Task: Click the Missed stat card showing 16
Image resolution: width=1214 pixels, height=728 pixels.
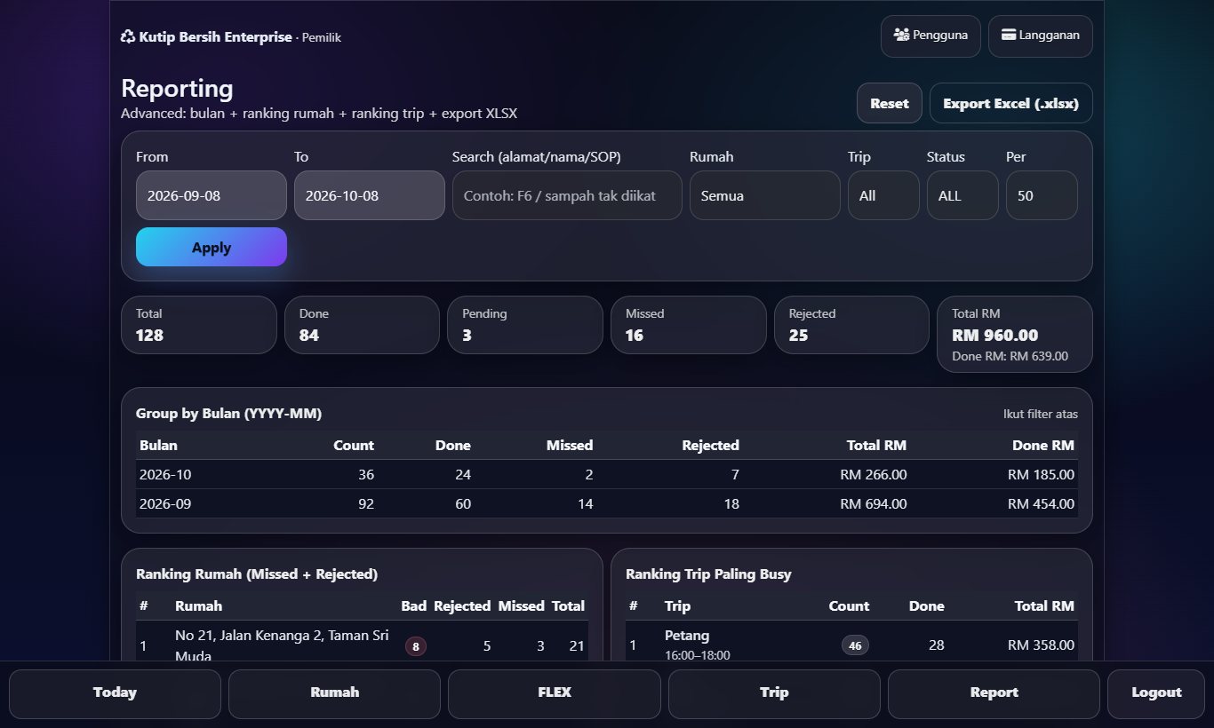Action: click(x=689, y=325)
